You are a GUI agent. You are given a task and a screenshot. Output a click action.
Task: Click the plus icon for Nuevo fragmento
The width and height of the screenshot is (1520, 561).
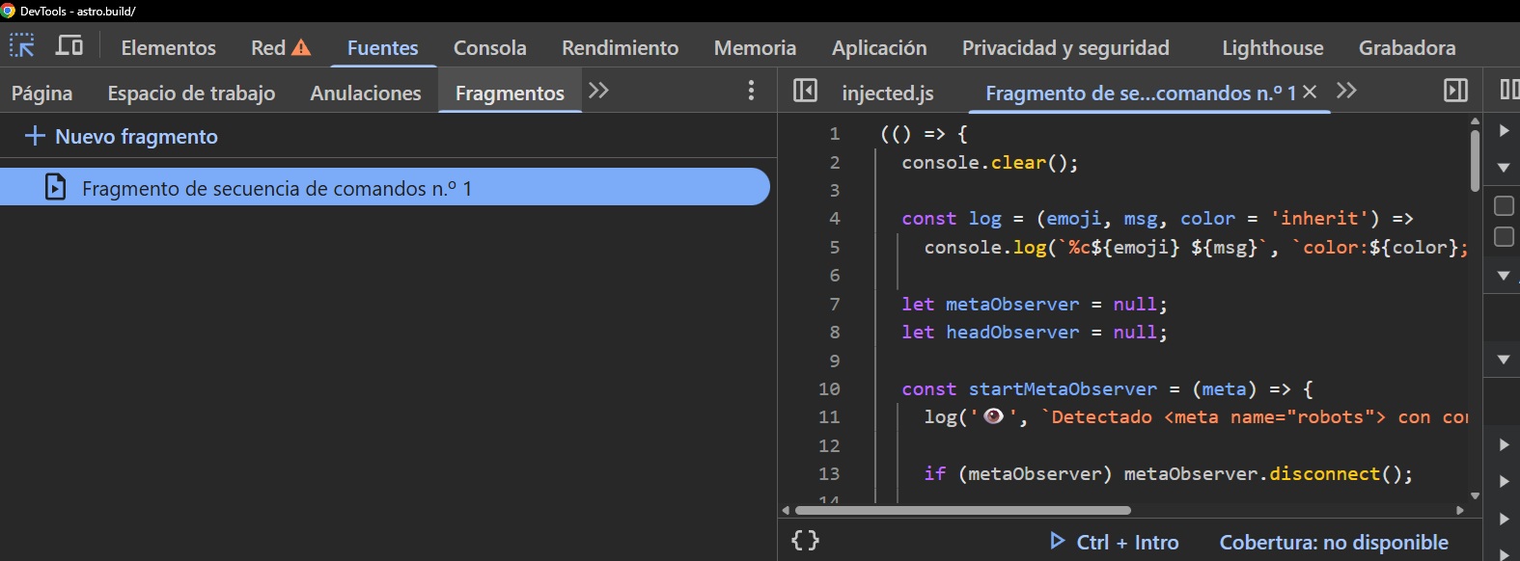(35, 136)
